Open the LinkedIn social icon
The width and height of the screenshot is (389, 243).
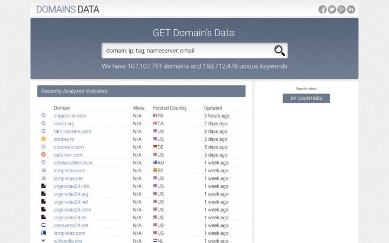[351, 9]
